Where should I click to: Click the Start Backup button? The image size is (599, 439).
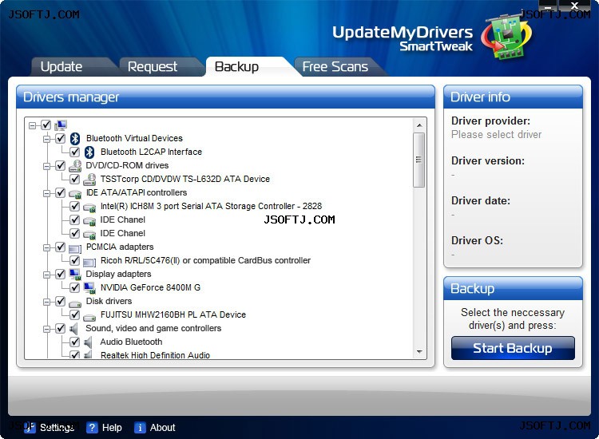point(513,348)
